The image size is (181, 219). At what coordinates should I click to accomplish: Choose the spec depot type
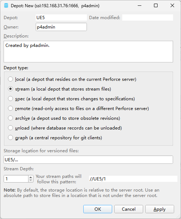pyautogui.click(x=10, y=98)
